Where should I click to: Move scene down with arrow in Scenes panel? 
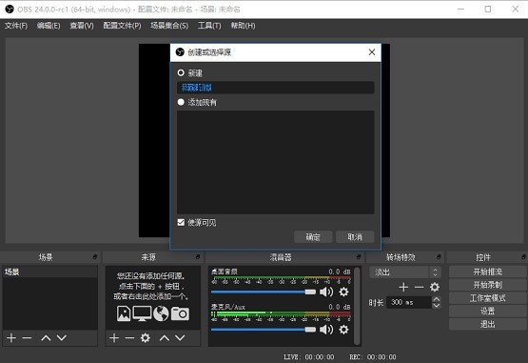61,337
